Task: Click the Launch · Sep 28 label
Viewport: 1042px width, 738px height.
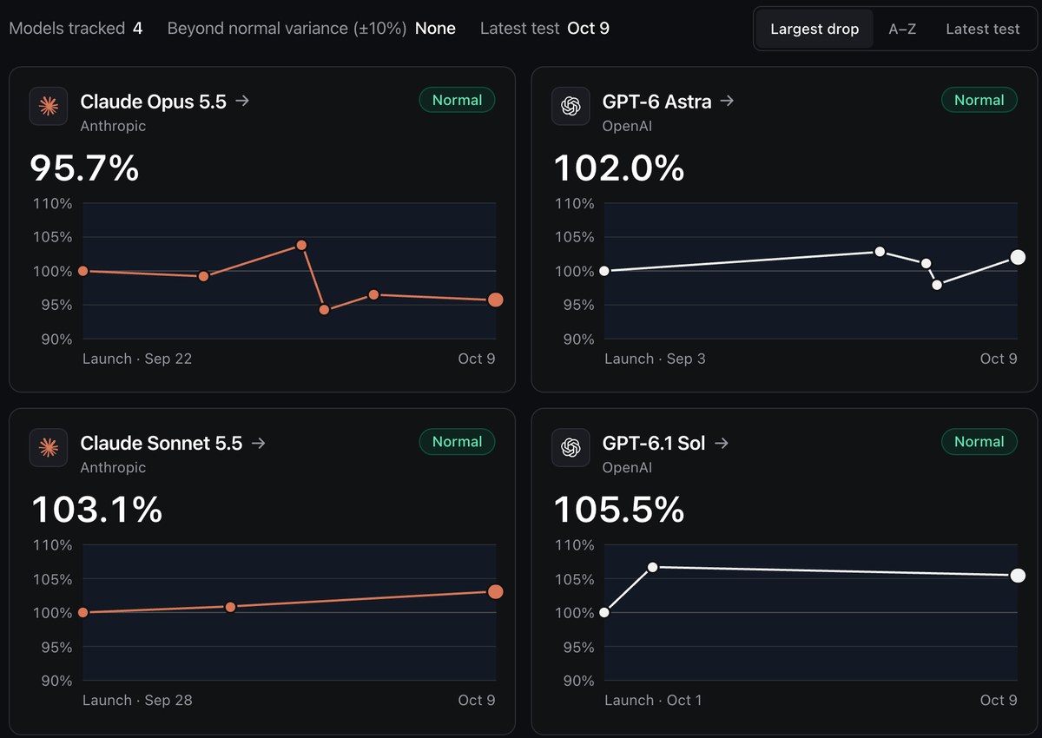Action: 137,700
